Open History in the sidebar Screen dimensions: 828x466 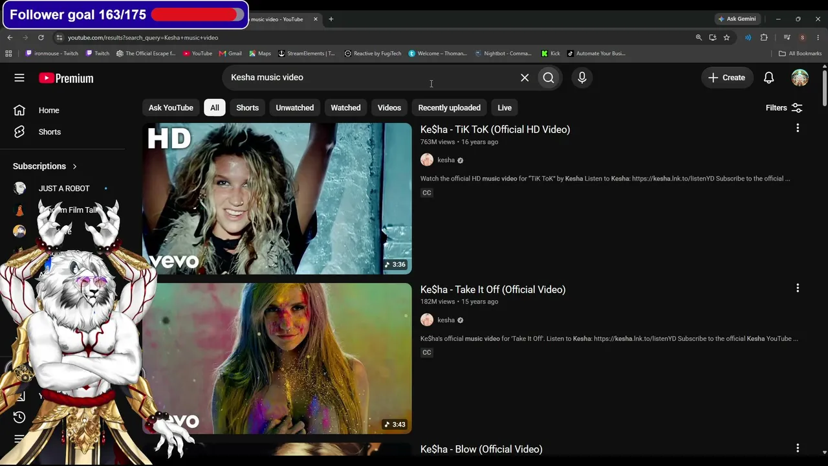(19, 417)
